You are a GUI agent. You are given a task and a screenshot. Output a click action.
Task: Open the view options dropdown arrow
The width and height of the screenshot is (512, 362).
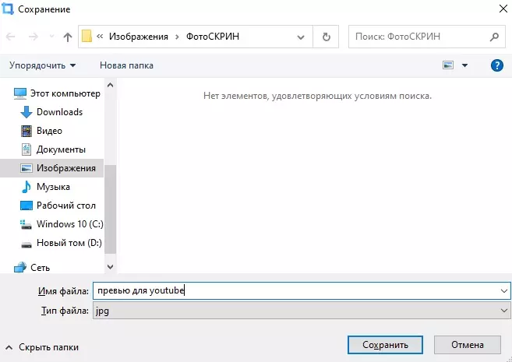[x=464, y=65]
